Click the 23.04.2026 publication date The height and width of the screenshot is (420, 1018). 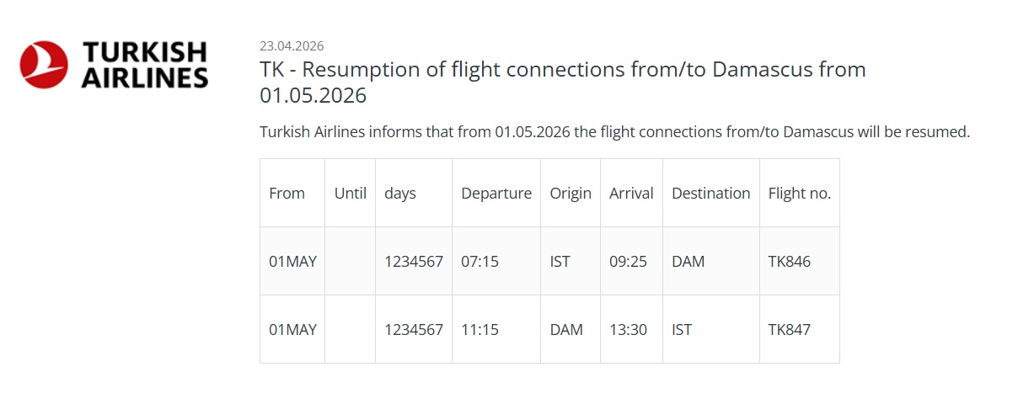tap(292, 45)
